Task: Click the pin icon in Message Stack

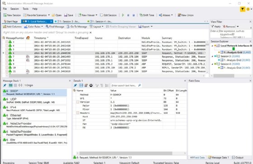Action: tap(5, 85)
